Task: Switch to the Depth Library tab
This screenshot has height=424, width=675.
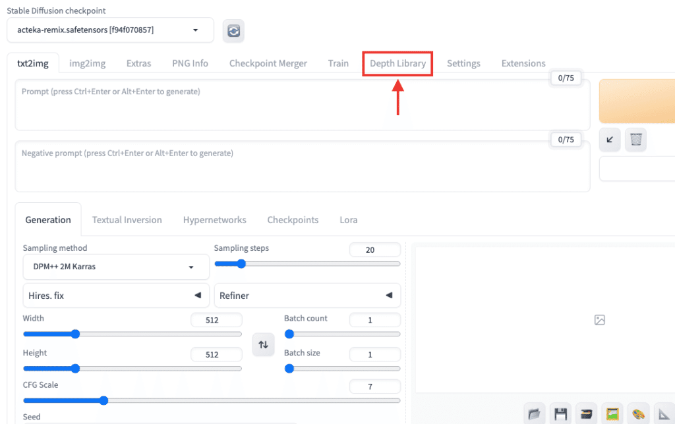Action: click(397, 64)
